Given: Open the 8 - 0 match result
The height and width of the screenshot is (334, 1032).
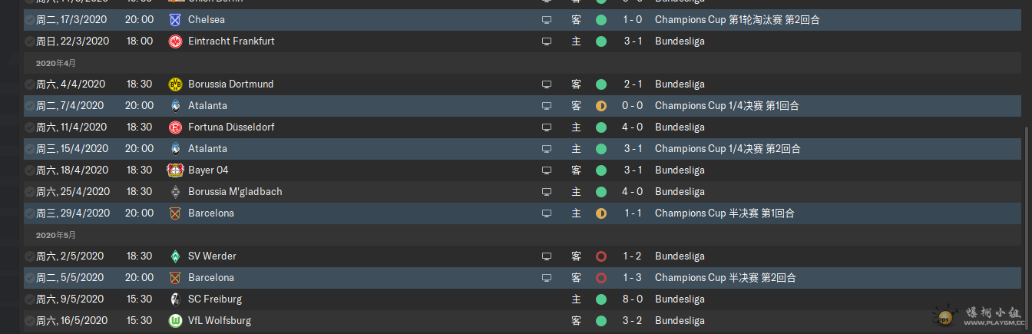Looking at the screenshot, I should coord(633,299).
